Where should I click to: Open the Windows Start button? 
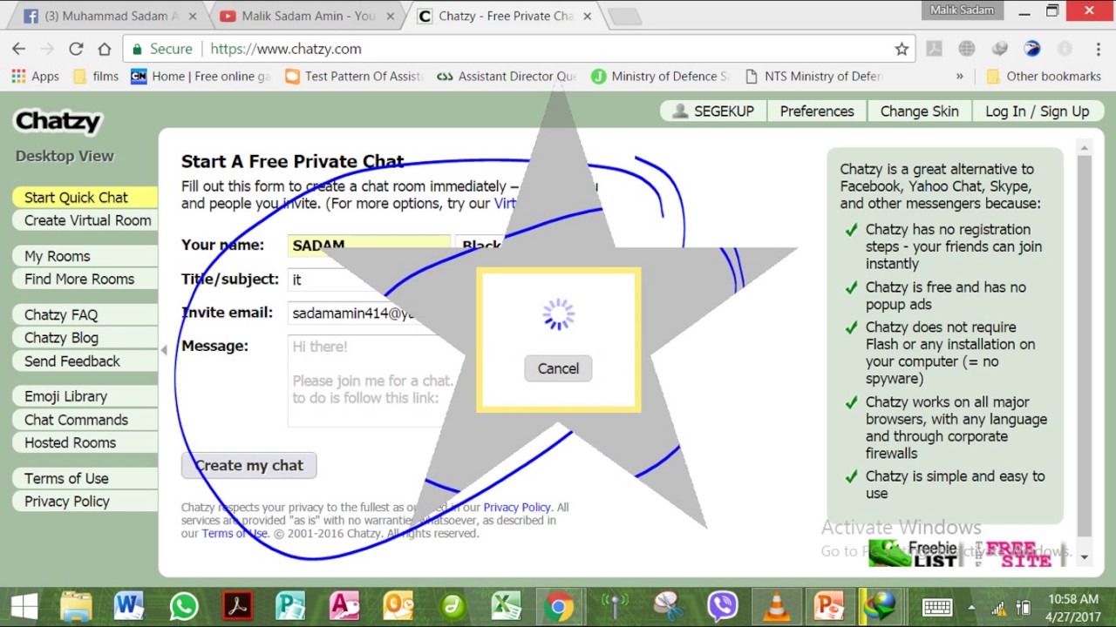click(x=24, y=606)
